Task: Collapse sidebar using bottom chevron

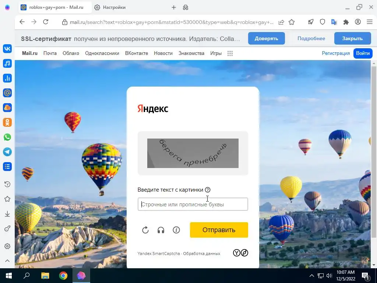Action: [x=7, y=261]
